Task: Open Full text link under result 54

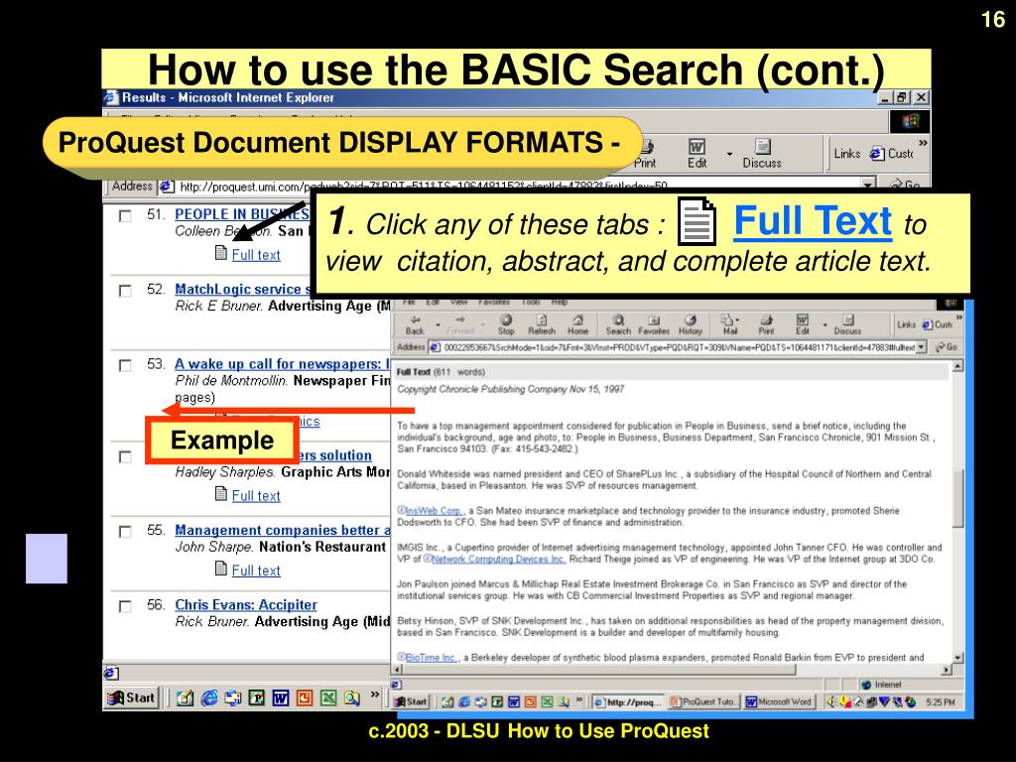Action: 256,496
